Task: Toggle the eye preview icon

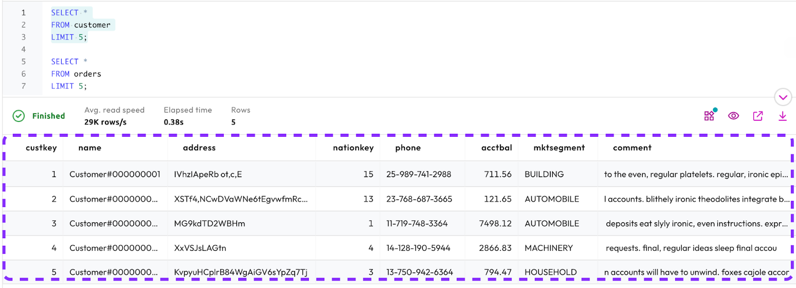Action: click(733, 116)
